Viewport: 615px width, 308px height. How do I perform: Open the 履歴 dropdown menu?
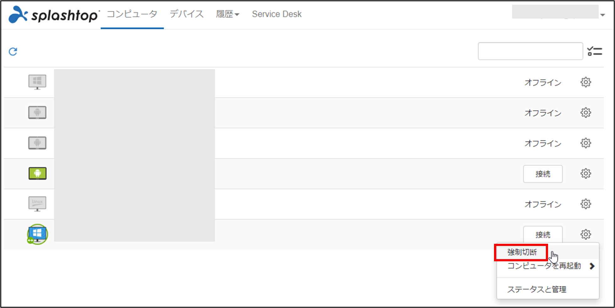pos(227,14)
